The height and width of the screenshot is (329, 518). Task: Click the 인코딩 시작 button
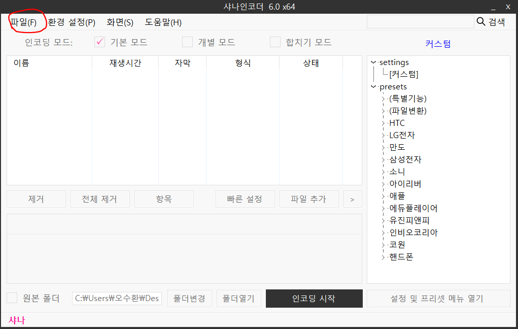point(314,298)
